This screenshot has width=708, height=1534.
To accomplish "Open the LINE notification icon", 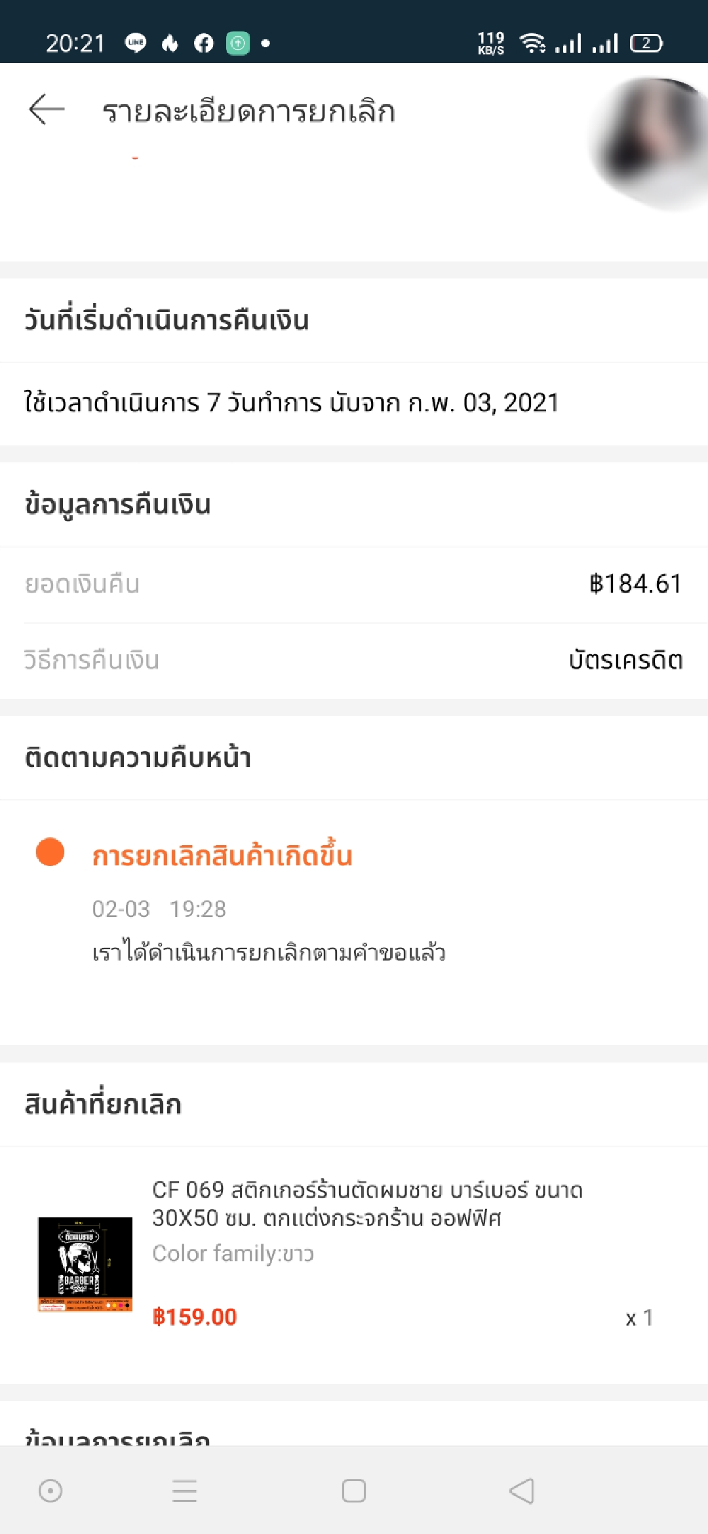I will tap(136, 43).
